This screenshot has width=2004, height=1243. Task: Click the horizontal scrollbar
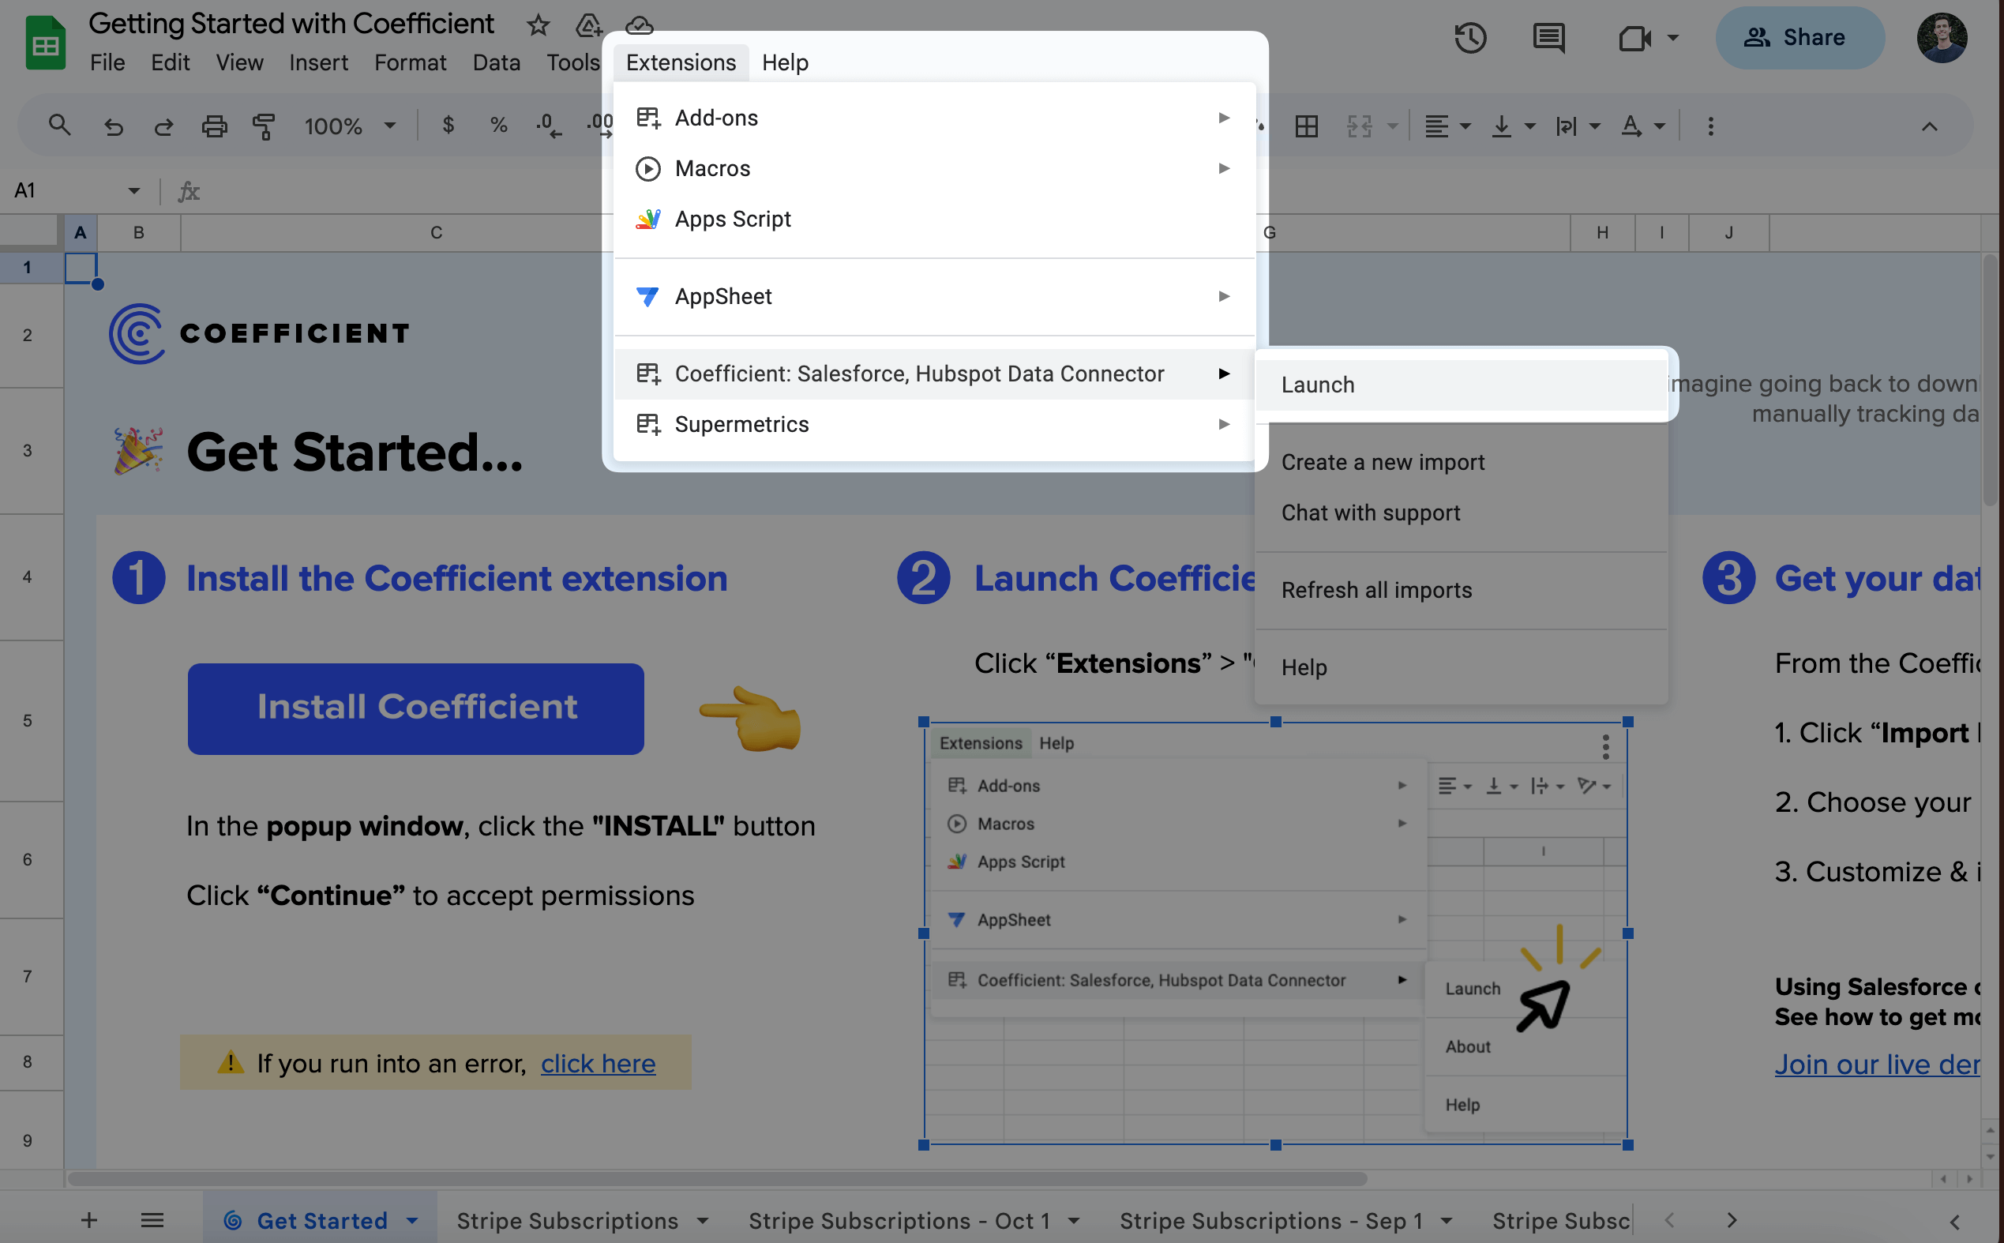tap(717, 1179)
